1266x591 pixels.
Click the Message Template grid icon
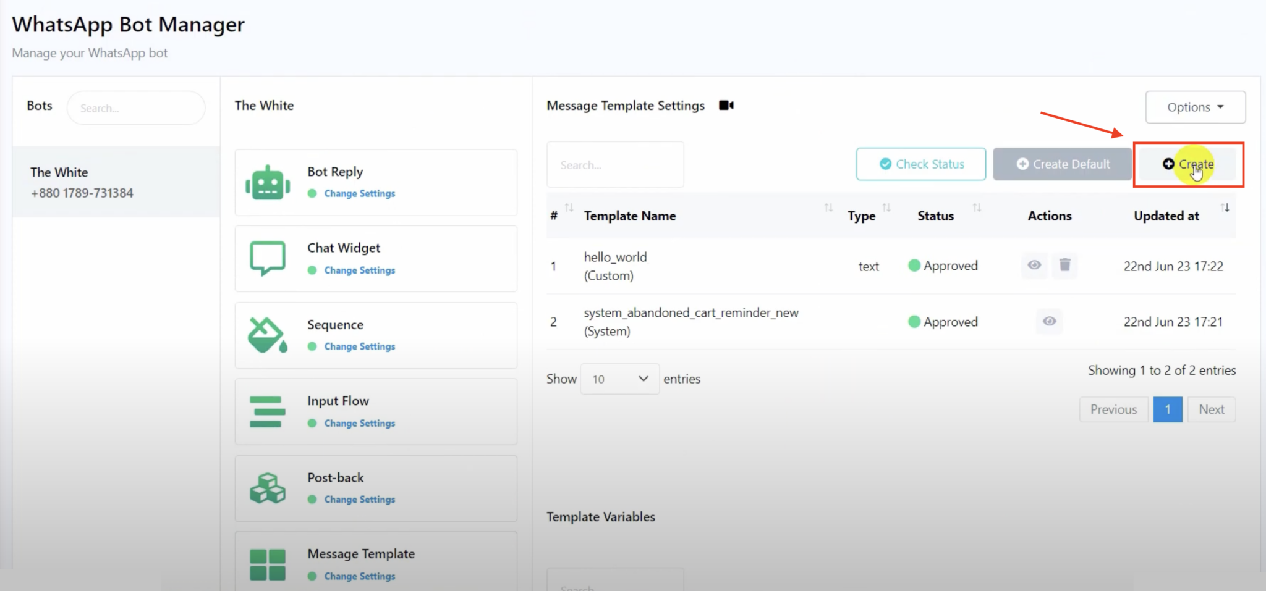click(x=268, y=564)
